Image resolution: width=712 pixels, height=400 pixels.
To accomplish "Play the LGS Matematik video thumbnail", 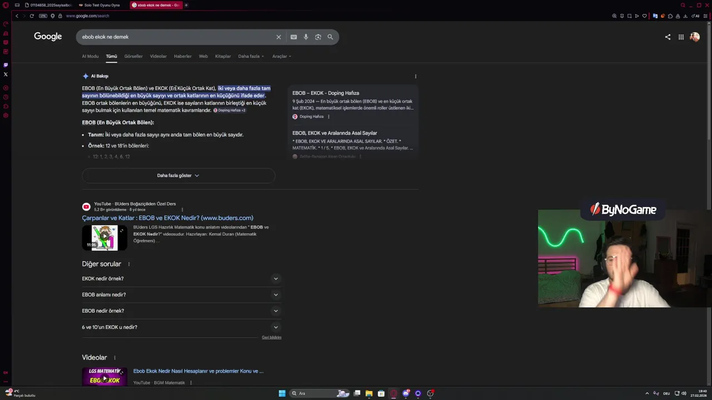I will coord(105,377).
